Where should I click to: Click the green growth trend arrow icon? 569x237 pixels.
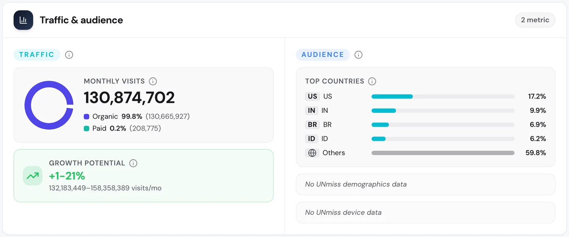click(x=32, y=176)
